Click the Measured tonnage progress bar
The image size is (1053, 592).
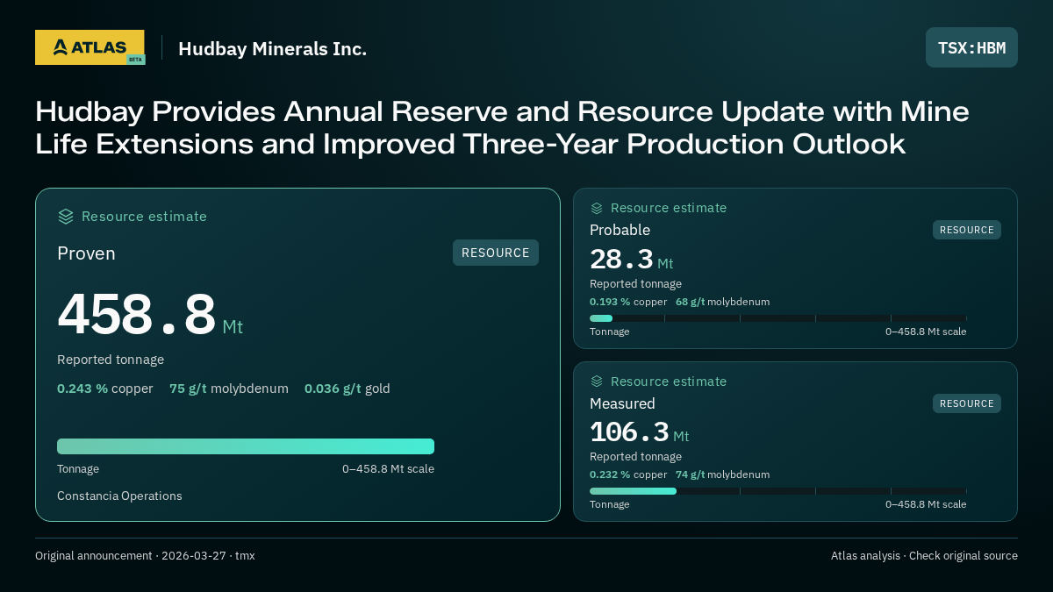pyautogui.click(x=778, y=491)
